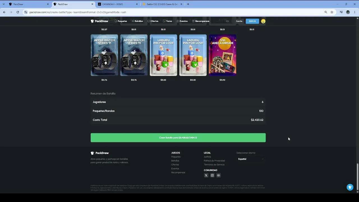Follow the footer Ofertas link
The height and width of the screenshot is (202, 359).
click(175, 165)
